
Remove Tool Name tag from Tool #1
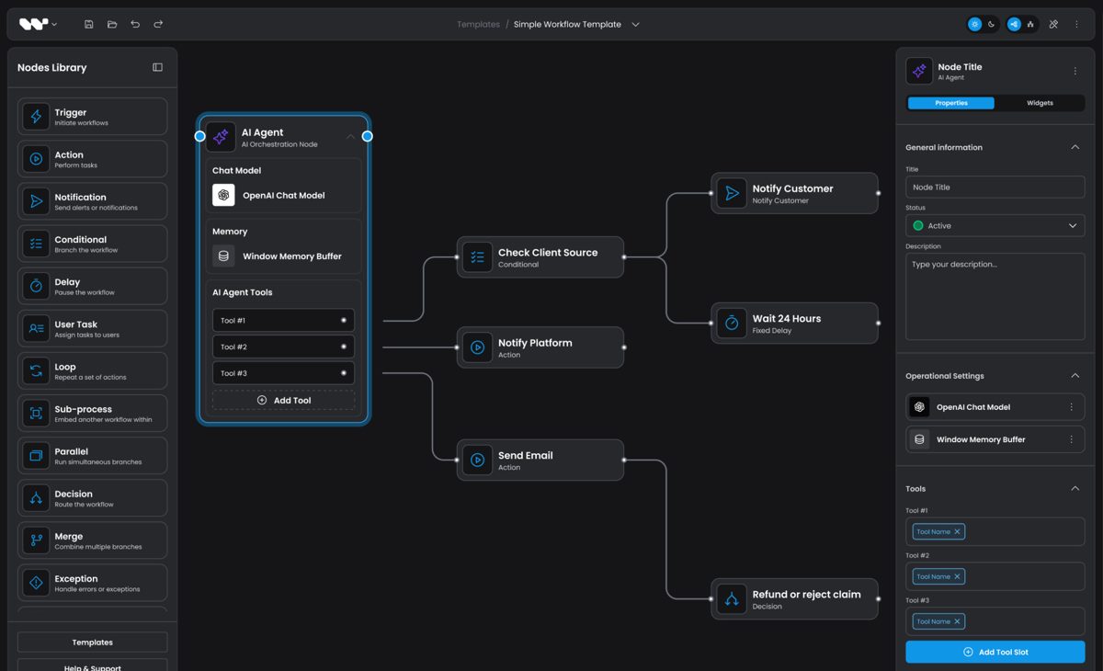click(957, 531)
